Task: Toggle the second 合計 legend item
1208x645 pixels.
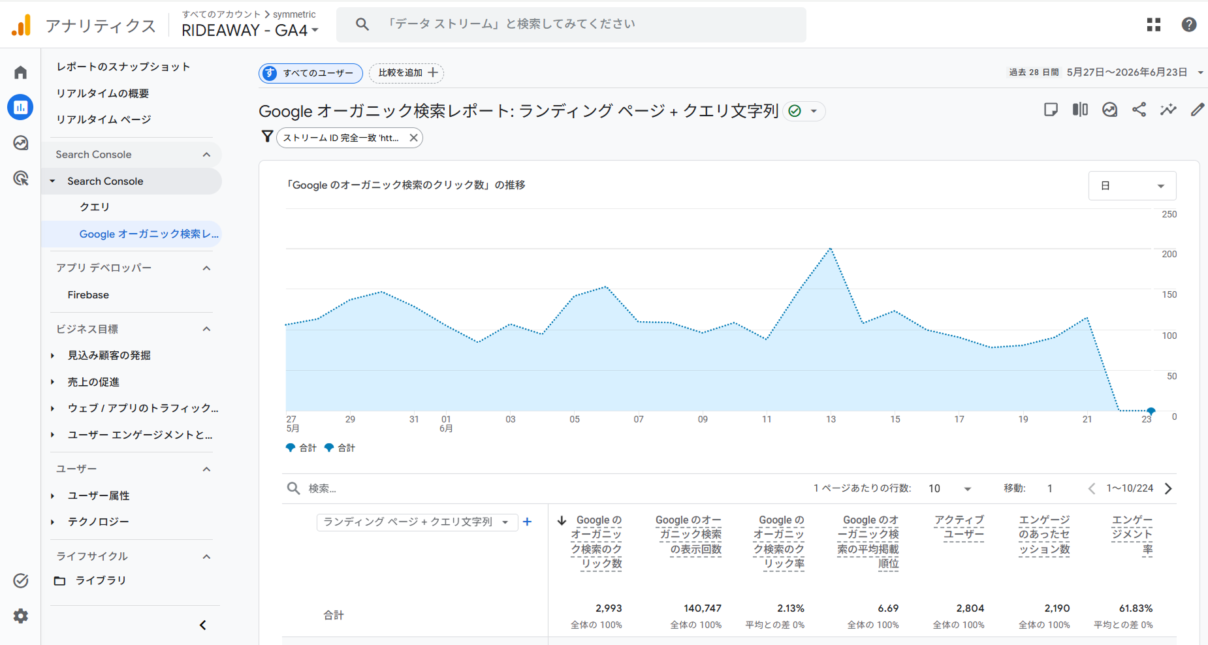Action: tap(340, 448)
